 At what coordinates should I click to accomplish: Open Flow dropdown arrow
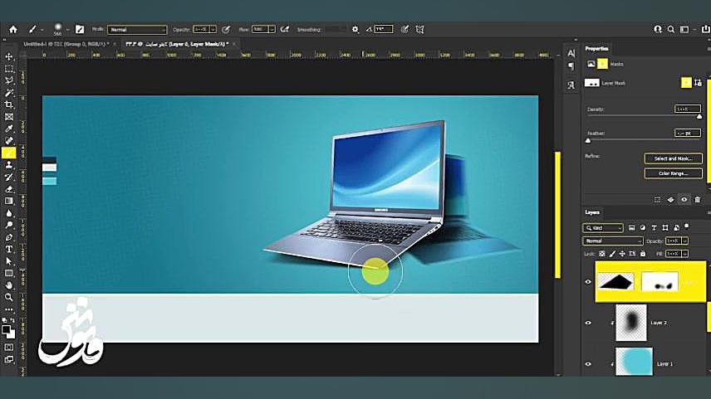pyautogui.click(x=272, y=29)
